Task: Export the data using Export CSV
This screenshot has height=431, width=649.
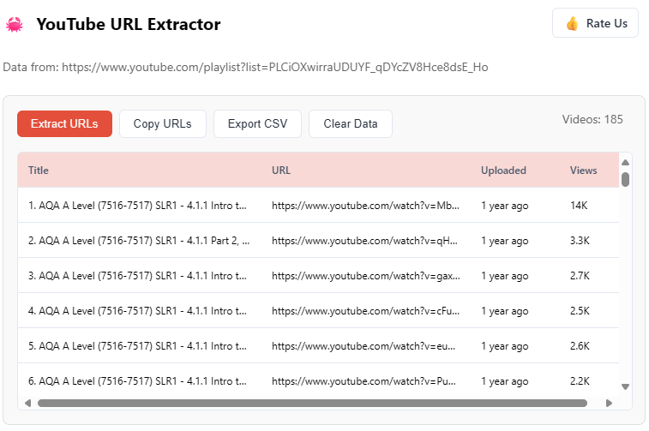Action: click(257, 124)
